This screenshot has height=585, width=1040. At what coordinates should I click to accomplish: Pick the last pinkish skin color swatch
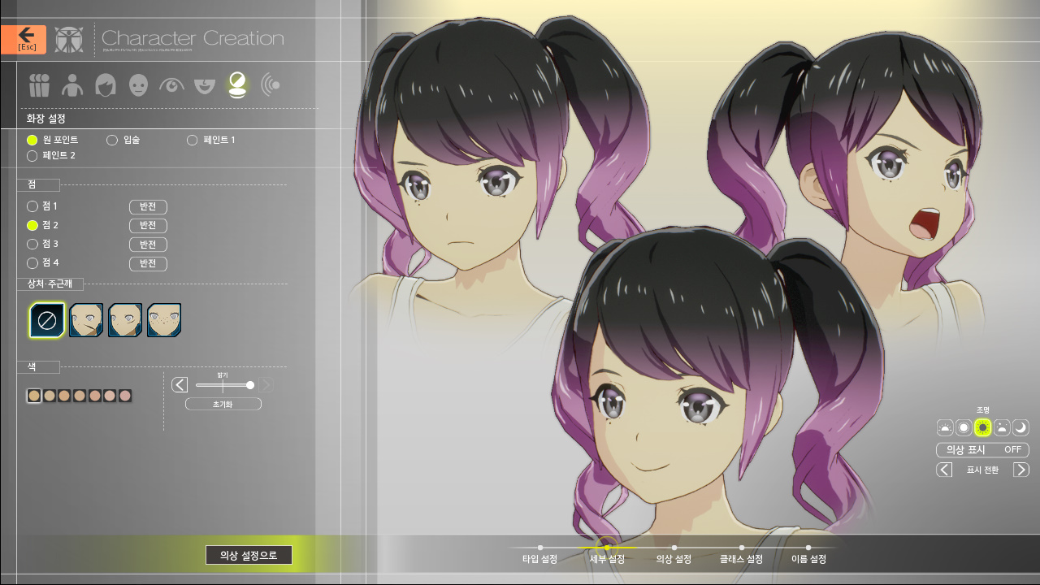click(x=125, y=396)
